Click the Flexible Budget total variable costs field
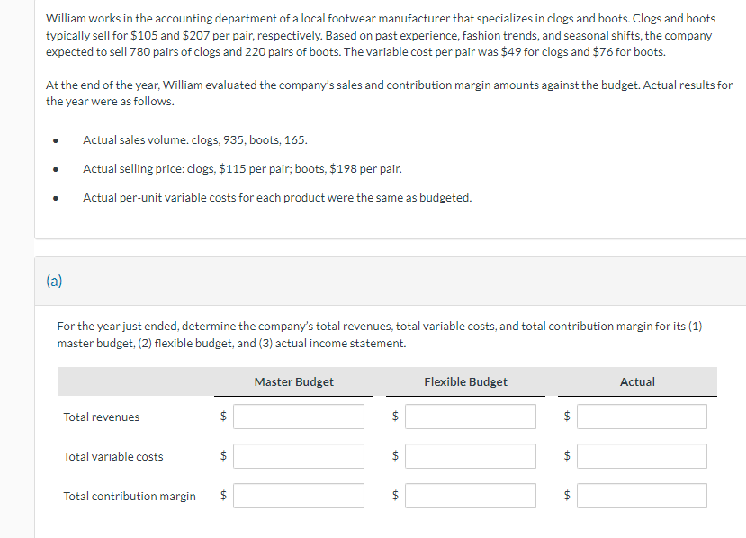The height and width of the screenshot is (538, 746). tap(470, 455)
